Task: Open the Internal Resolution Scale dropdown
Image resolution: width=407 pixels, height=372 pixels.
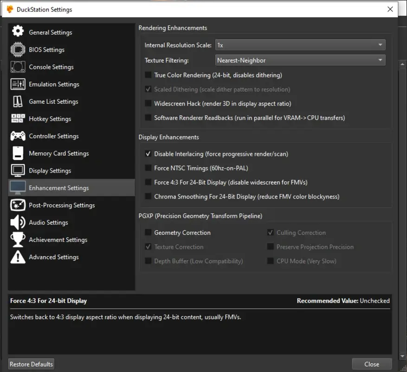Action: [x=299, y=45]
